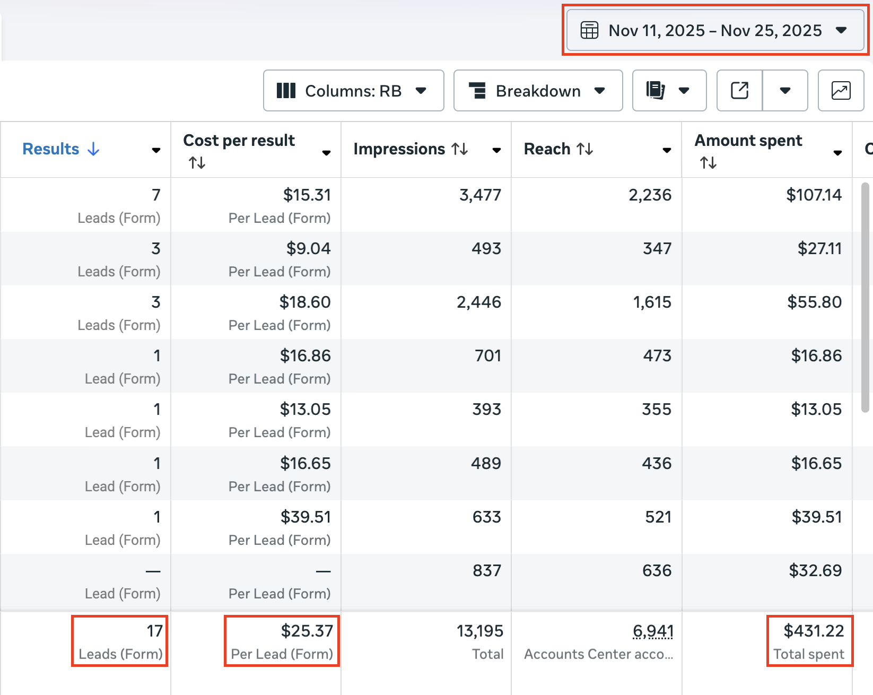Click the calendar icon in date range selector
Image resolution: width=873 pixels, height=695 pixels.
click(x=589, y=30)
